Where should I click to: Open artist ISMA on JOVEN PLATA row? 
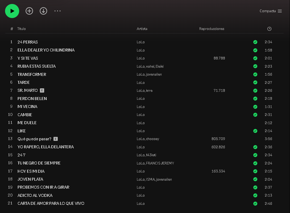[150, 179]
